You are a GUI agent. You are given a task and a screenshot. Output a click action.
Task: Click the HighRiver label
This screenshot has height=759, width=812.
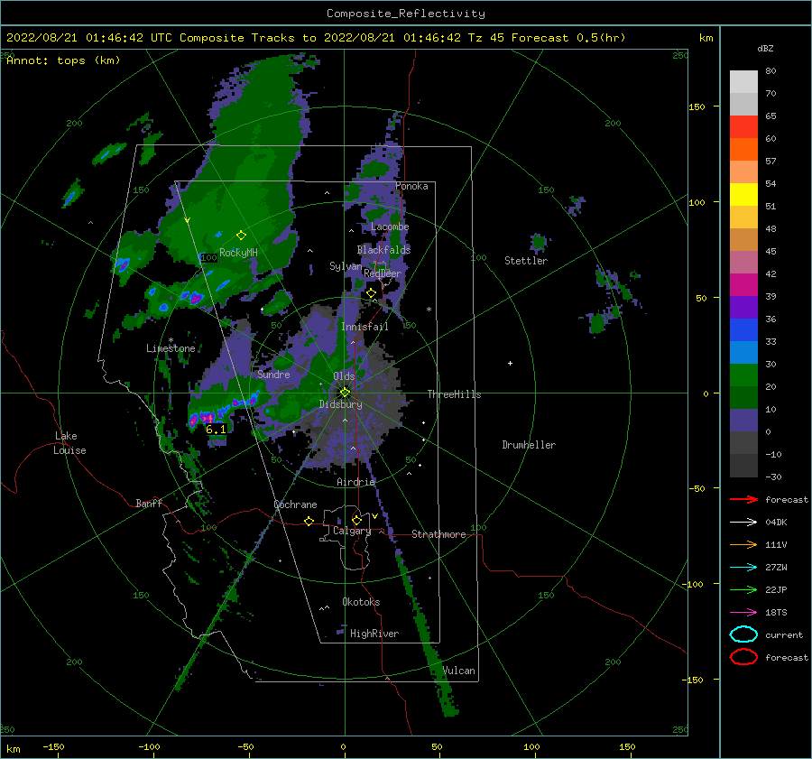(x=374, y=634)
